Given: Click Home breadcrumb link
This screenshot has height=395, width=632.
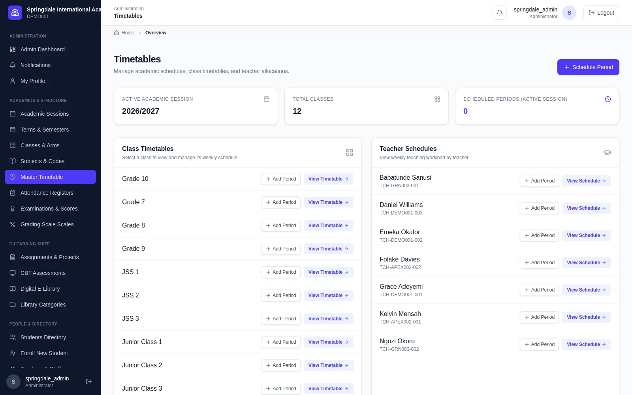Looking at the screenshot, I should point(124,33).
